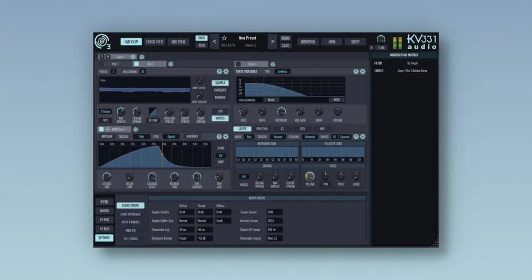Solo Layer 1 with the S button
This screenshot has height=280, width=532.
[102, 57]
